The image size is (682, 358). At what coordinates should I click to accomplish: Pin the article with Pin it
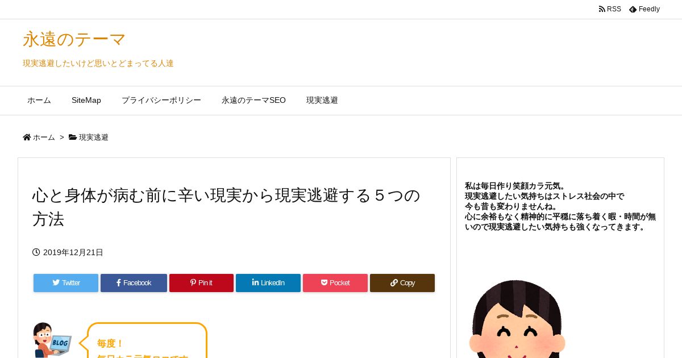tap(201, 283)
